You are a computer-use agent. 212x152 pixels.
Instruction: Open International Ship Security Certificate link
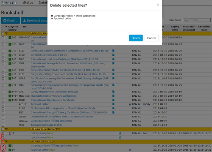click(53, 100)
